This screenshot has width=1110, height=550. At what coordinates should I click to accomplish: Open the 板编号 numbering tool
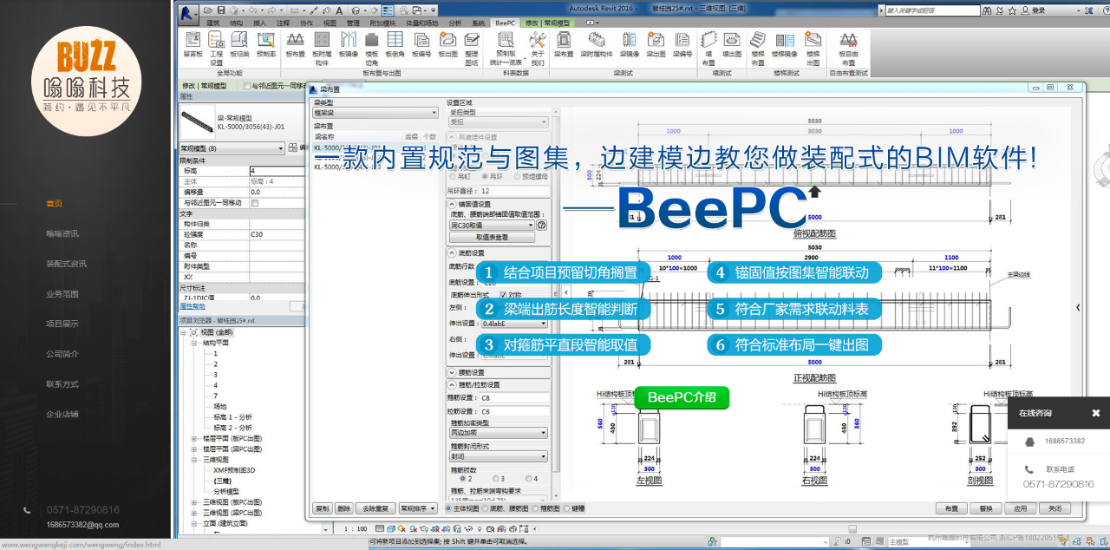421,45
